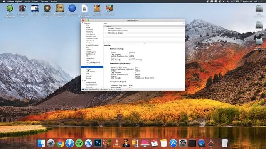Image resolution: width=266 pixels, height=149 pixels.
Task: Select the highlighted Ses sidebar item
Action: (x=92, y=67)
